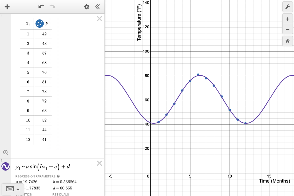The height and width of the screenshot is (196, 294).
Task: Select the table cell containing 81
Action: point(44,82)
